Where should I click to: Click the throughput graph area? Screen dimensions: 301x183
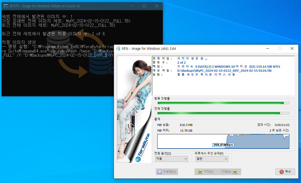223,141
